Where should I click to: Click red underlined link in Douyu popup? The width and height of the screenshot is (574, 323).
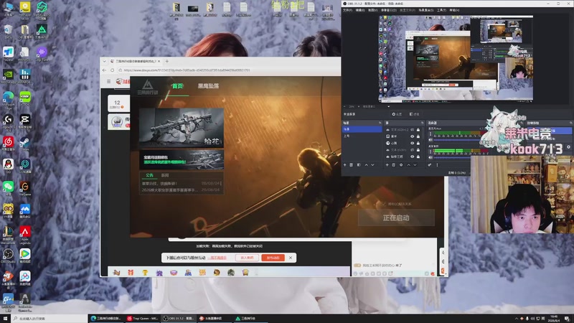click(217, 258)
